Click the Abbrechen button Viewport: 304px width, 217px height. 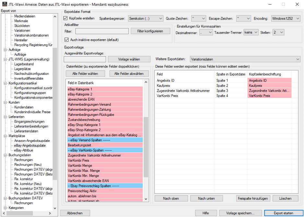(75, 213)
